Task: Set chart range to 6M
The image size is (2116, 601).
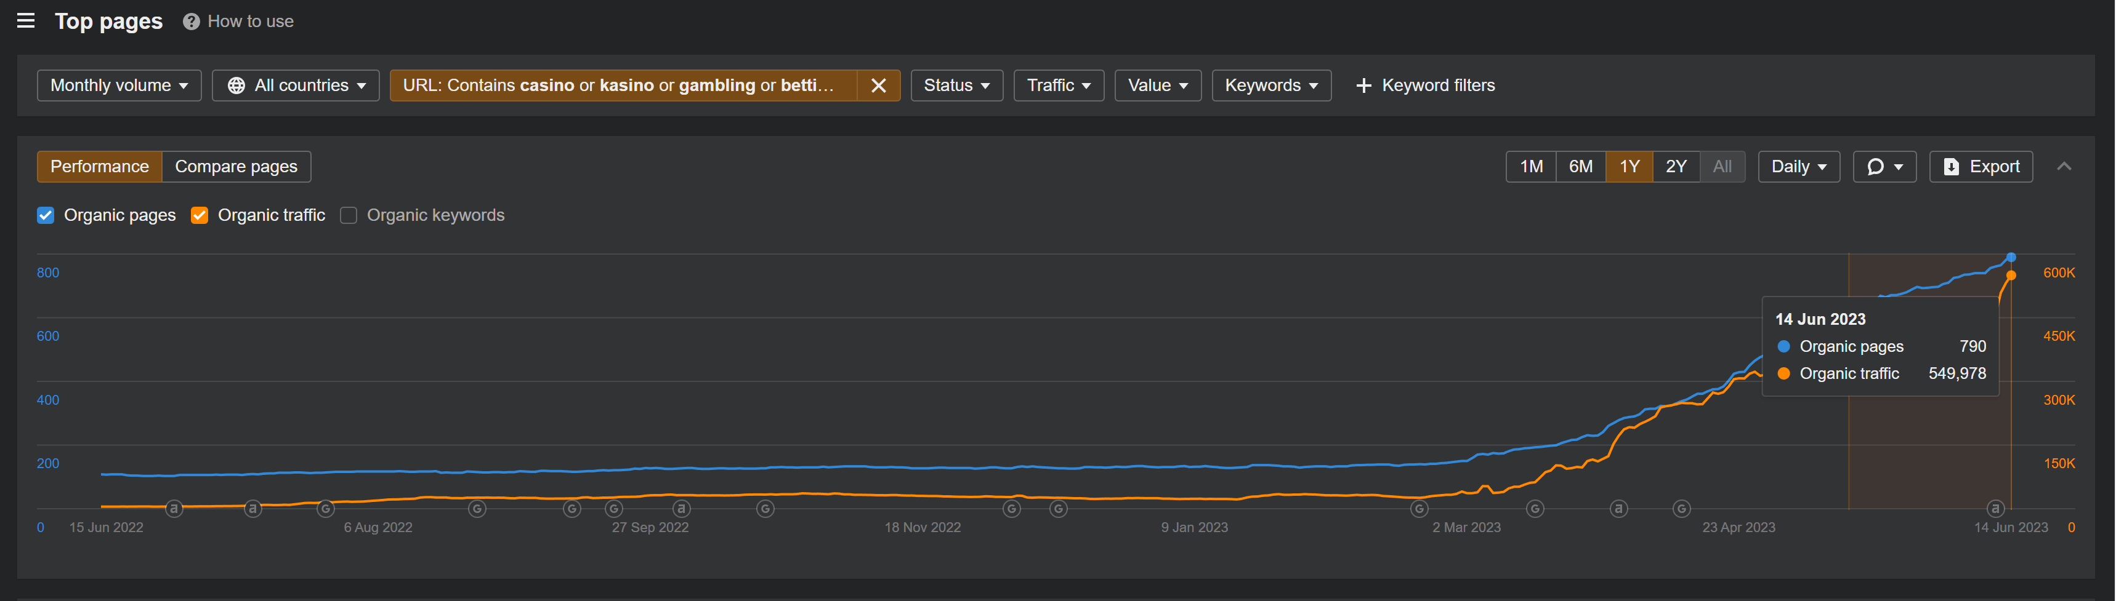Action: point(1580,167)
